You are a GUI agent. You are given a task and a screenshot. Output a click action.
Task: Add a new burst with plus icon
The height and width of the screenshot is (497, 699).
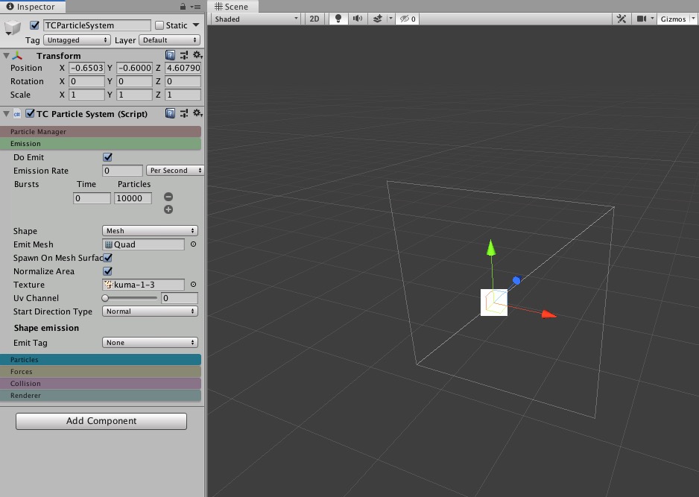click(168, 209)
